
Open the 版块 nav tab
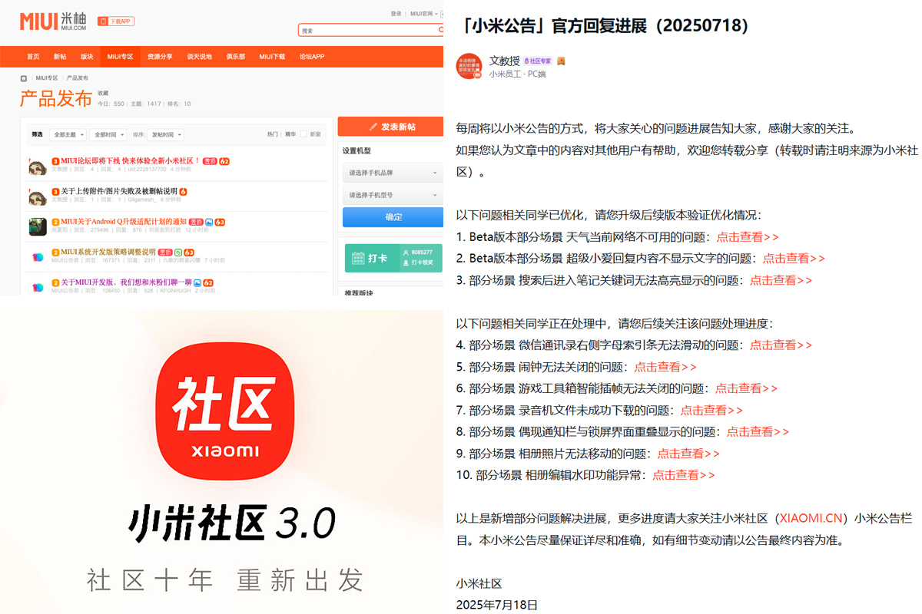coord(87,57)
